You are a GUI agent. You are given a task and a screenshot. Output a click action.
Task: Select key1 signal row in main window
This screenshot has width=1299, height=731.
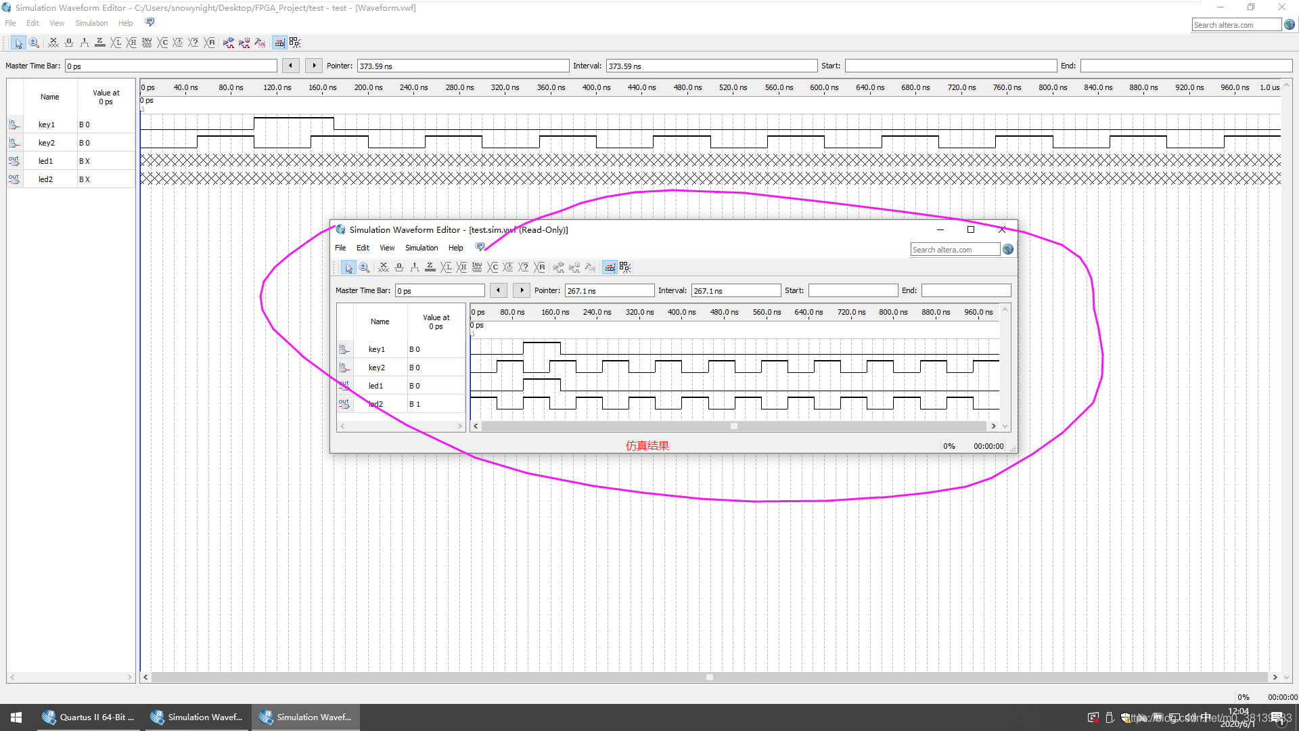(47, 125)
